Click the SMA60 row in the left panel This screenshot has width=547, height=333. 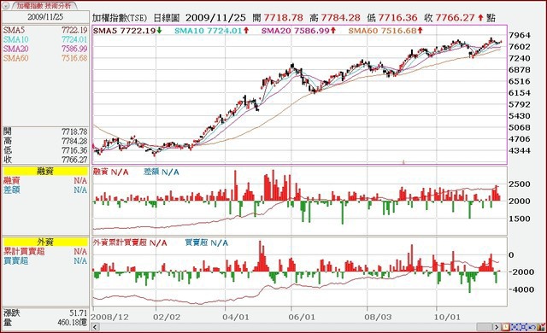45,58
